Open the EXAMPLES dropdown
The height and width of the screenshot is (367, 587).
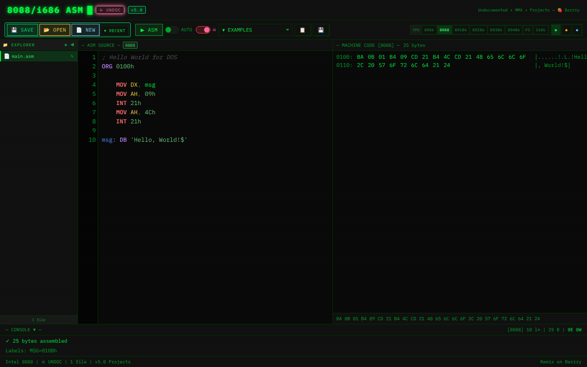tap(255, 30)
